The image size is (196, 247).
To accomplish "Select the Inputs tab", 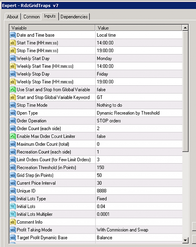I will point(50,16).
